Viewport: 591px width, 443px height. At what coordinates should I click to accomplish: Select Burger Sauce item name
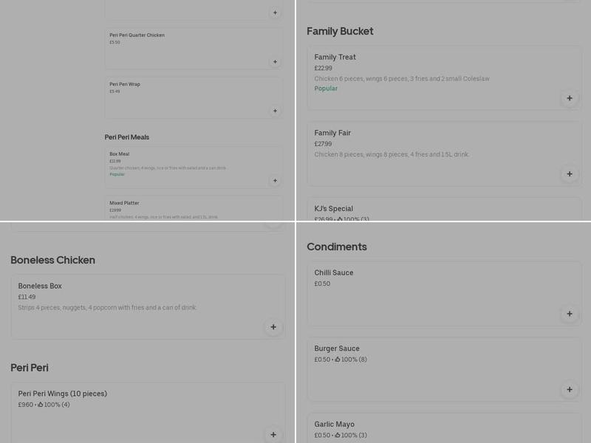click(336, 348)
